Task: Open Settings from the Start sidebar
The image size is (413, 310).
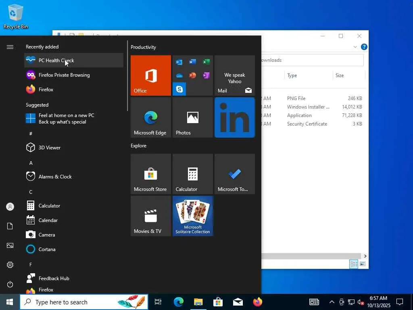Action: pos(10,265)
